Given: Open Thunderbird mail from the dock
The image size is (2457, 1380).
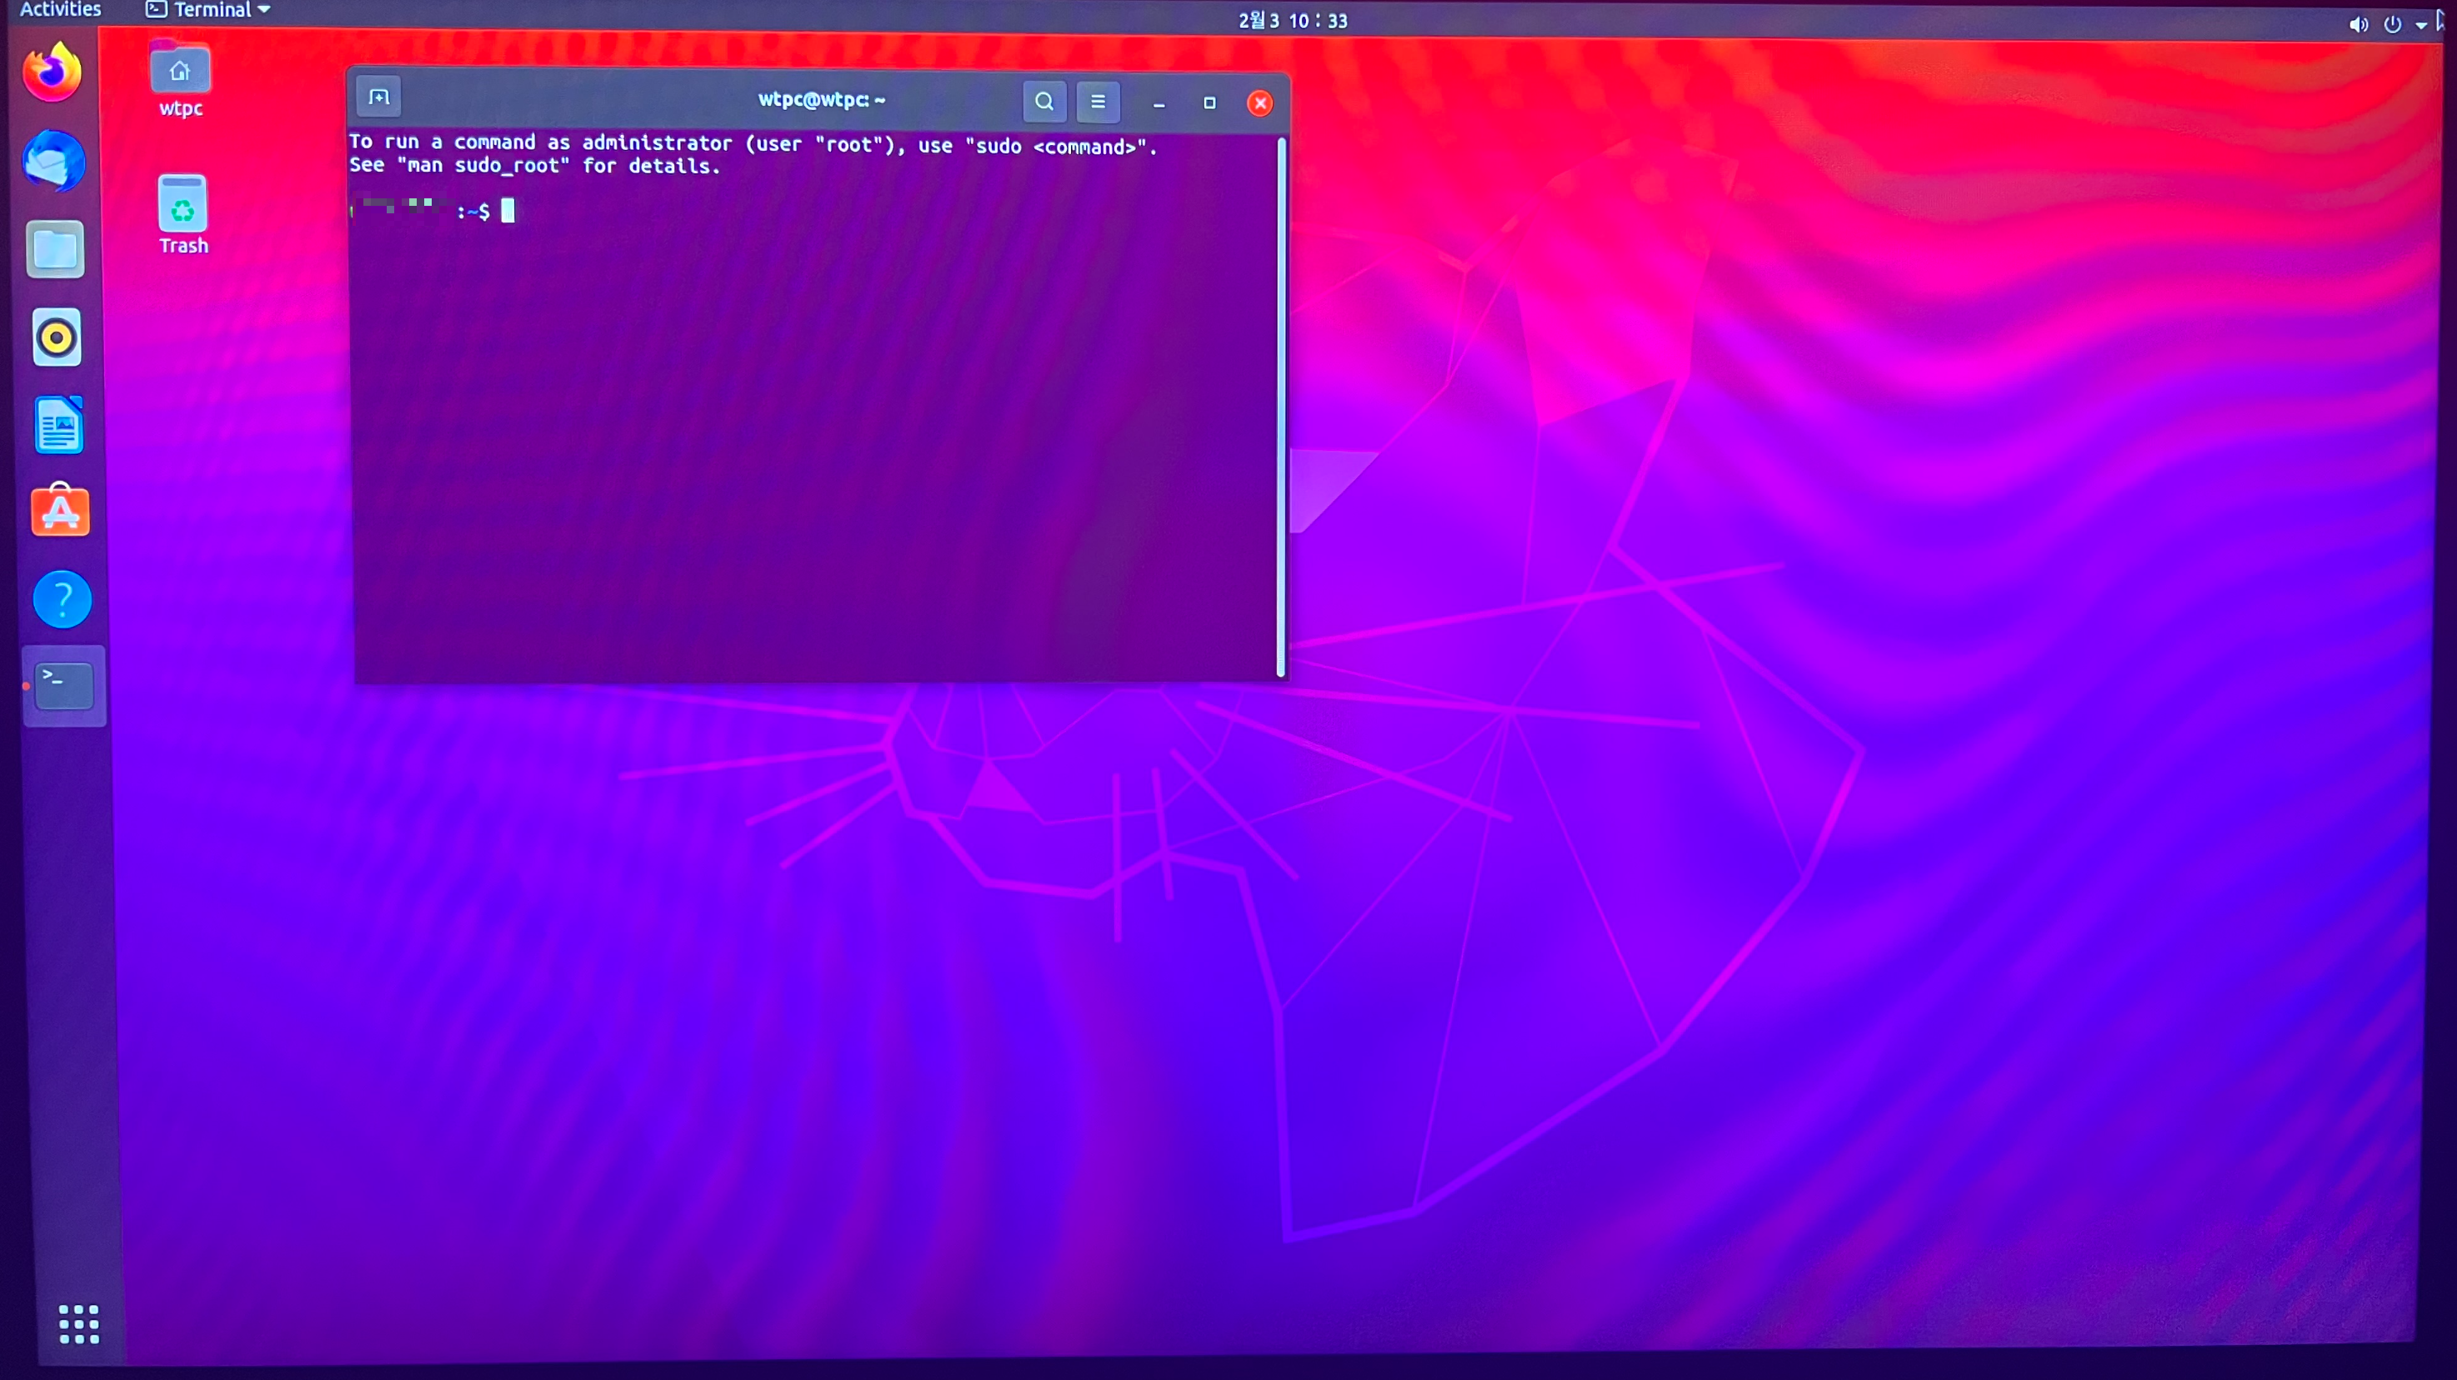Looking at the screenshot, I should [54, 161].
